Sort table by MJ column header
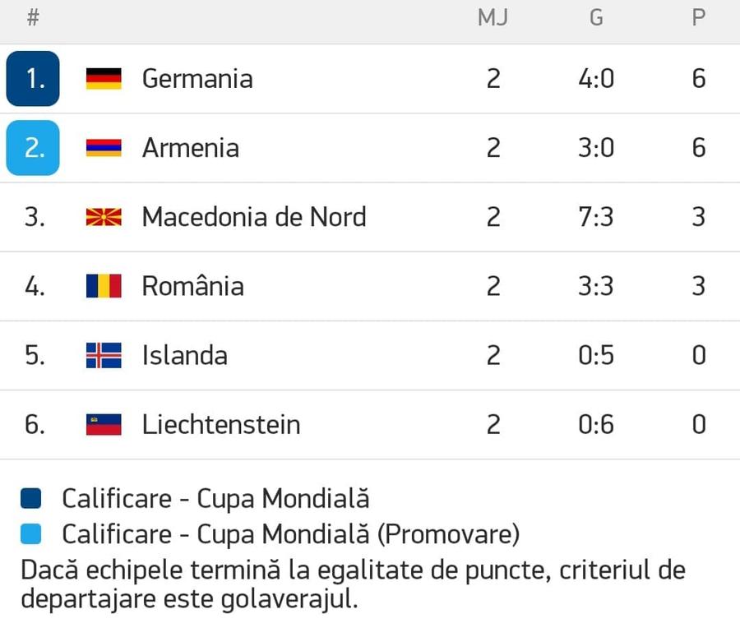Viewport: 740px width, 623px height. pos(493,18)
